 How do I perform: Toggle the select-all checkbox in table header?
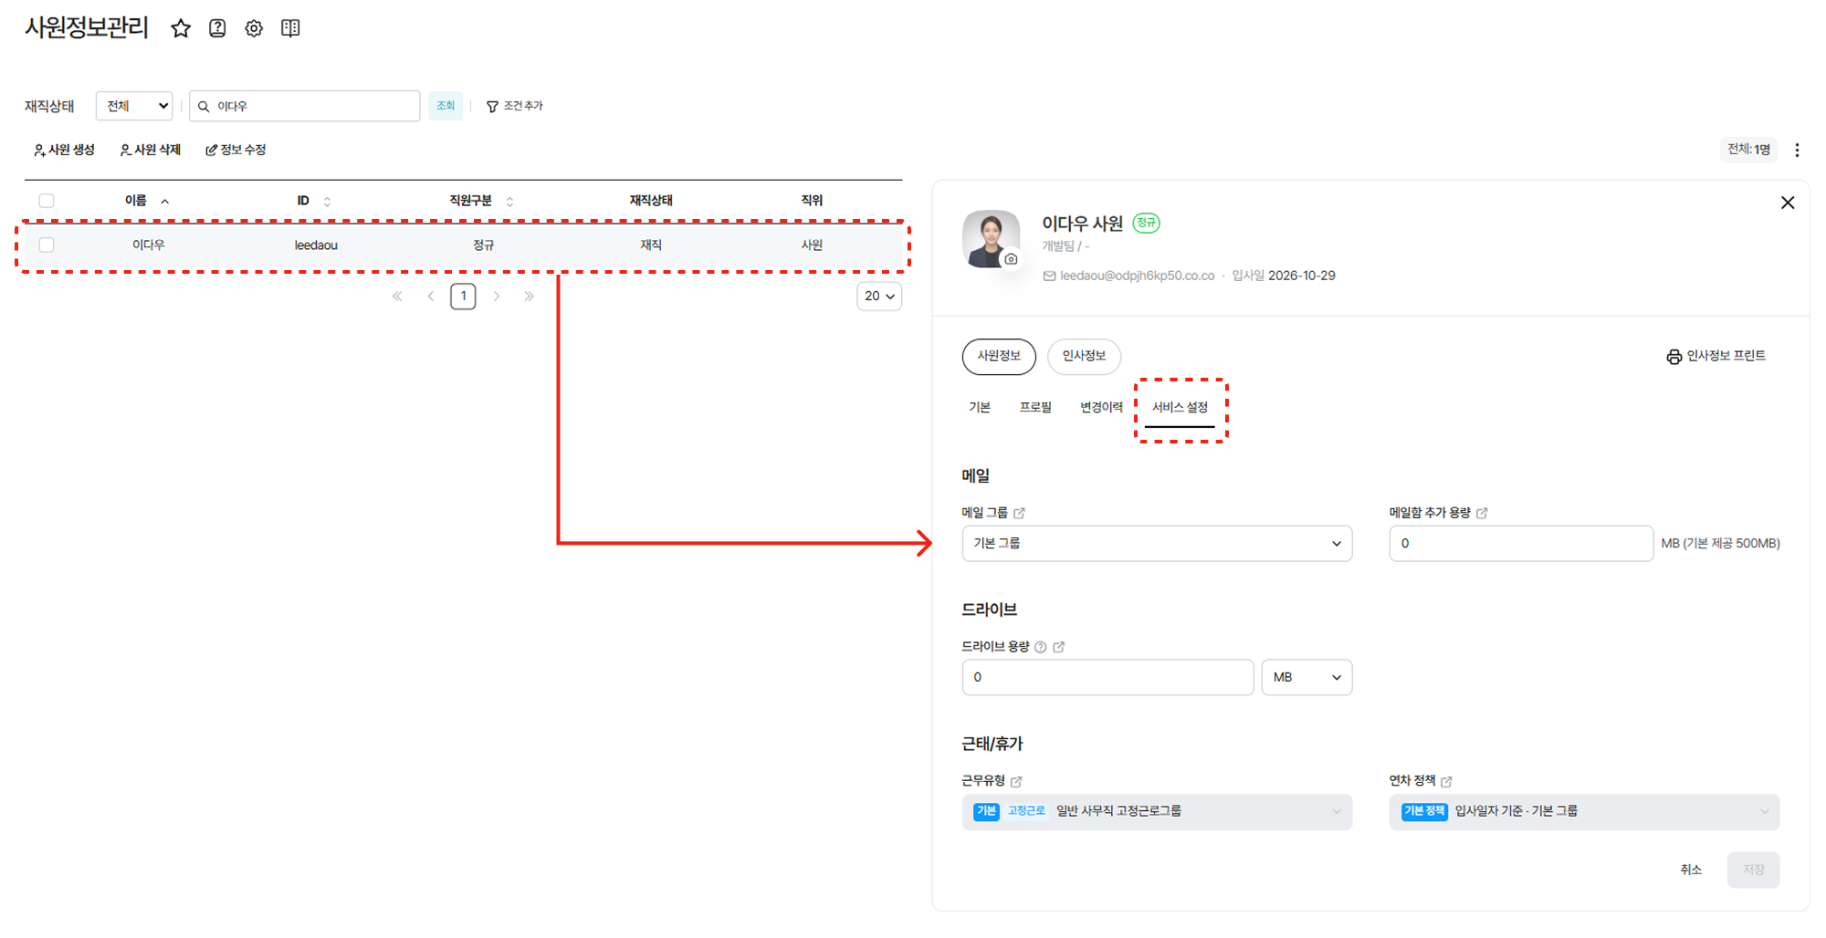click(x=47, y=201)
